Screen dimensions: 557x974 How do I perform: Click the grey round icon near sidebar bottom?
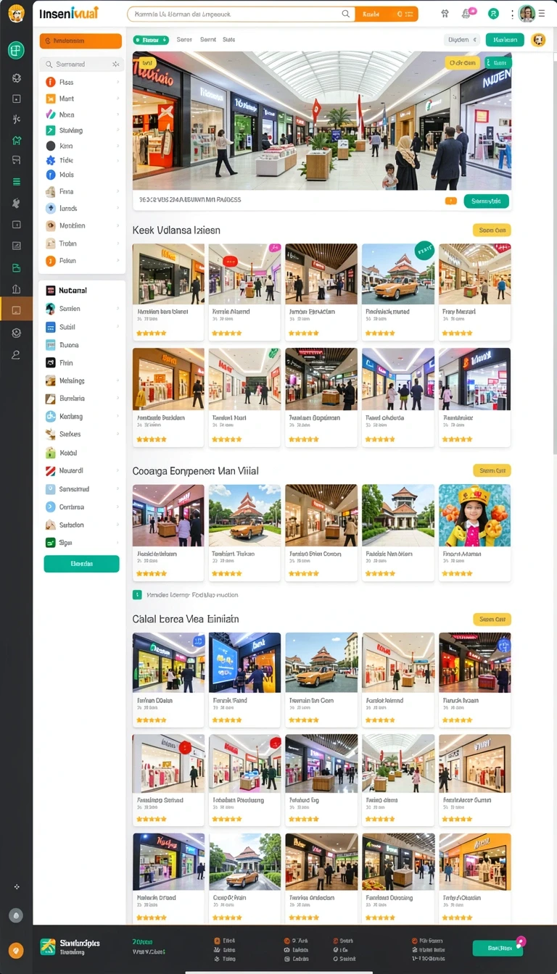(16, 915)
